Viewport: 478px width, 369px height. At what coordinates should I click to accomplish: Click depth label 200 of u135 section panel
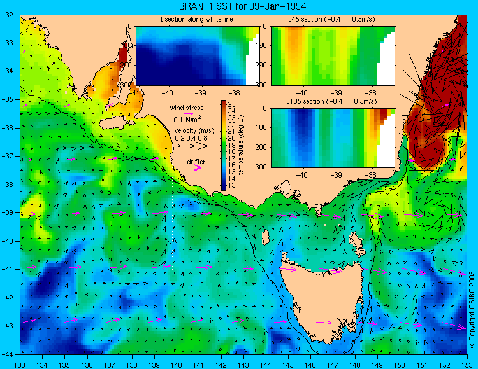tap(263, 147)
